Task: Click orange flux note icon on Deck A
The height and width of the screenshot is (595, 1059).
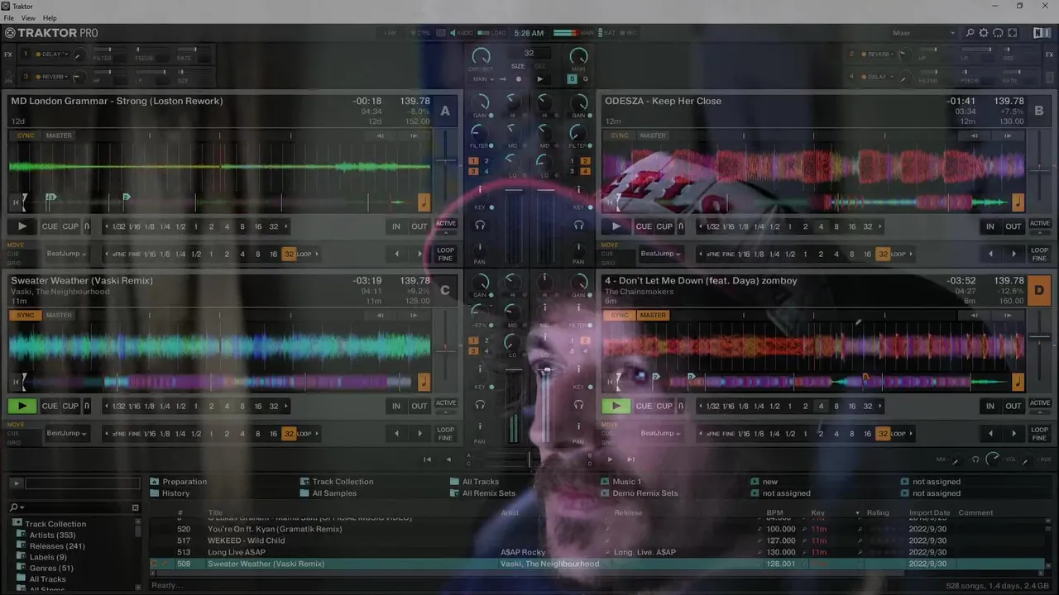Action: pyautogui.click(x=424, y=202)
